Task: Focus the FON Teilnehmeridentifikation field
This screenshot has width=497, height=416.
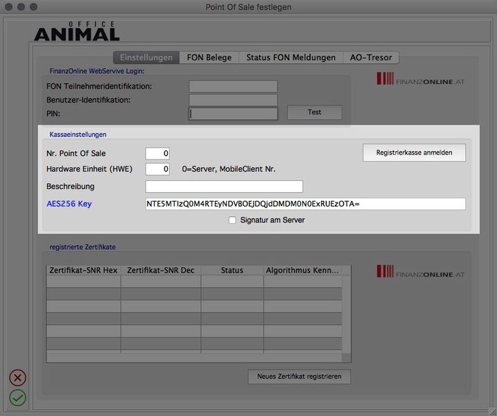Action: (x=233, y=86)
